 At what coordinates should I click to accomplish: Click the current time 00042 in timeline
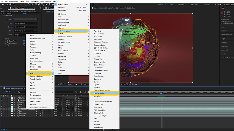8,91
